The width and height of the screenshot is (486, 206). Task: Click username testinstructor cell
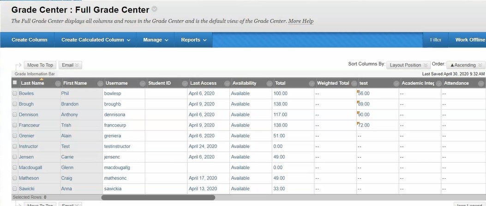tap(124, 146)
